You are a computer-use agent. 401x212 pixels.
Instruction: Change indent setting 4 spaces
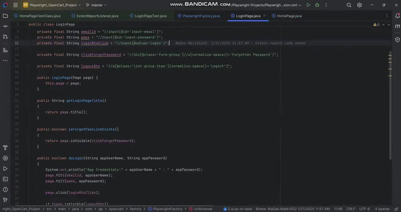pos(382,209)
